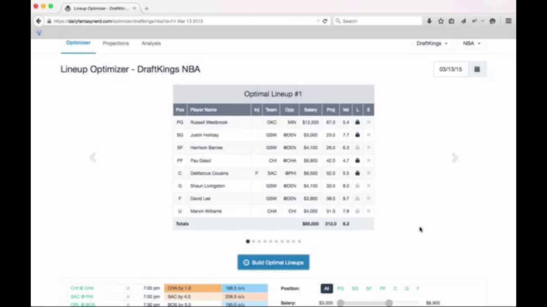This screenshot has width=547, height=307.
Task: Toggle the lock for Justin Holiday
Action: click(x=357, y=135)
